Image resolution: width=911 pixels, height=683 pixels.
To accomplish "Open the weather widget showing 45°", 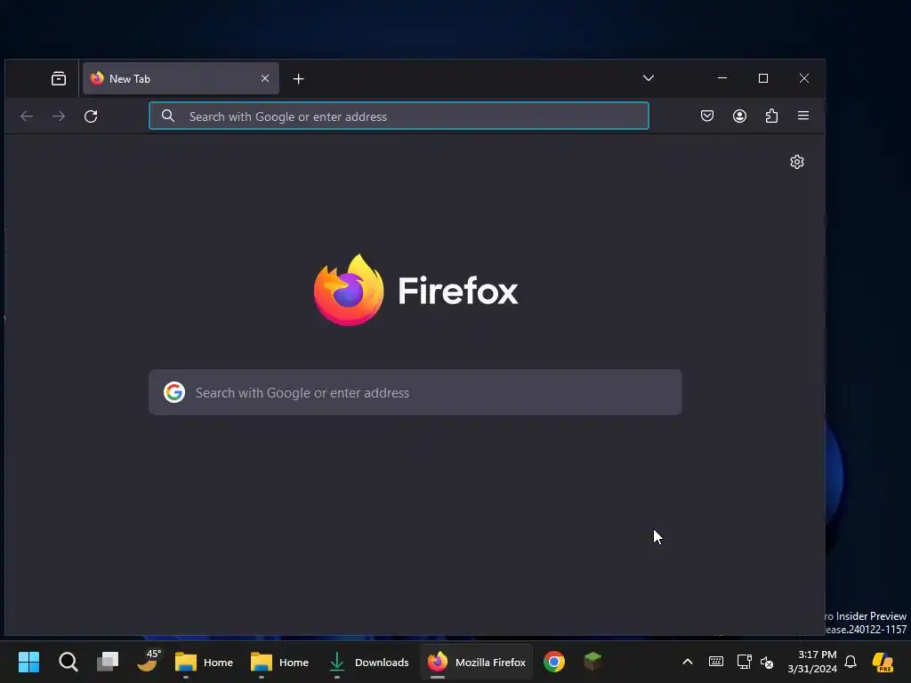I will click(x=149, y=661).
